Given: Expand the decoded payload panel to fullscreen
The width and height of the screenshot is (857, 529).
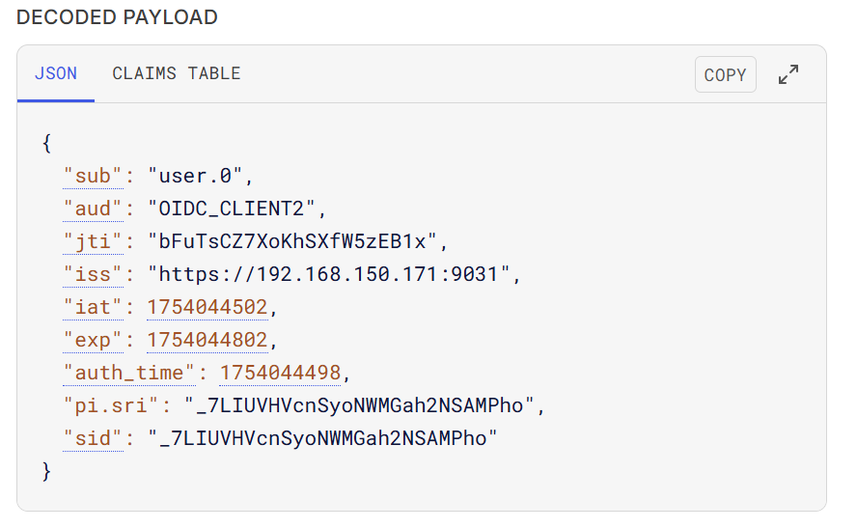Looking at the screenshot, I should pyautogui.click(x=788, y=74).
